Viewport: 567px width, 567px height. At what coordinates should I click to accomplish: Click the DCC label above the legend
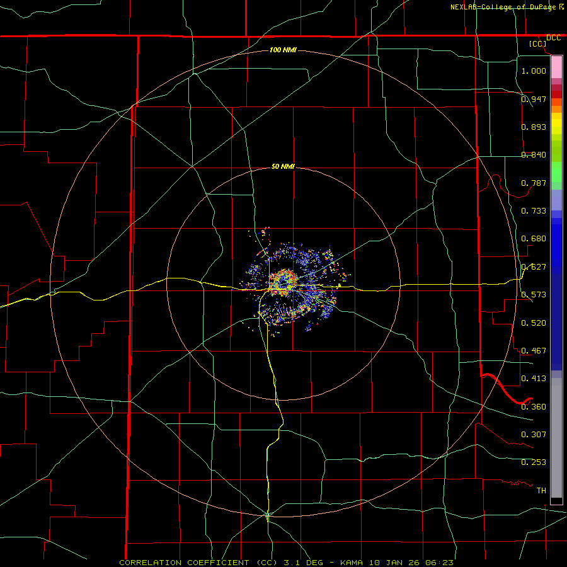[x=553, y=38]
